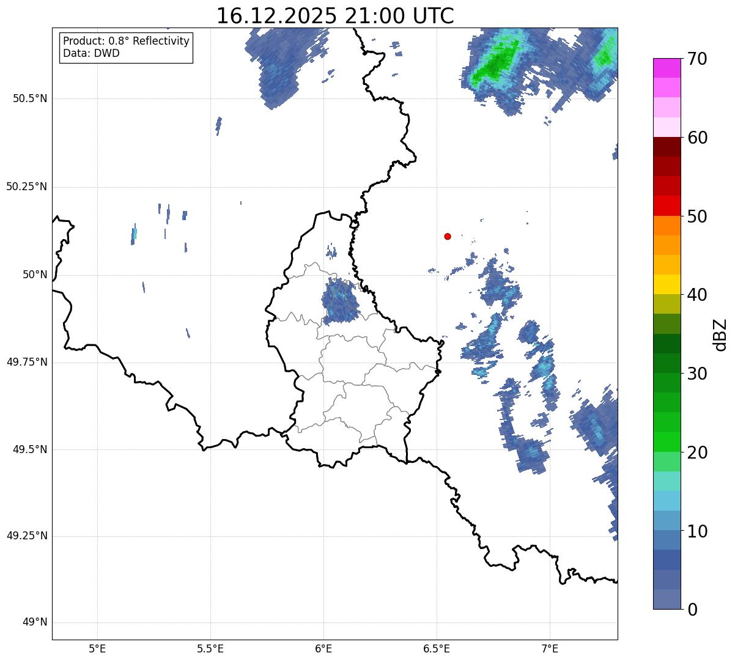This screenshot has height=661, width=735.
Task: Click the red station marker dot
Action: coord(448,236)
